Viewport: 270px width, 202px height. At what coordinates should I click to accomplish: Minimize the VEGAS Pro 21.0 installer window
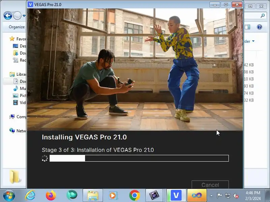[x=215, y=5]
